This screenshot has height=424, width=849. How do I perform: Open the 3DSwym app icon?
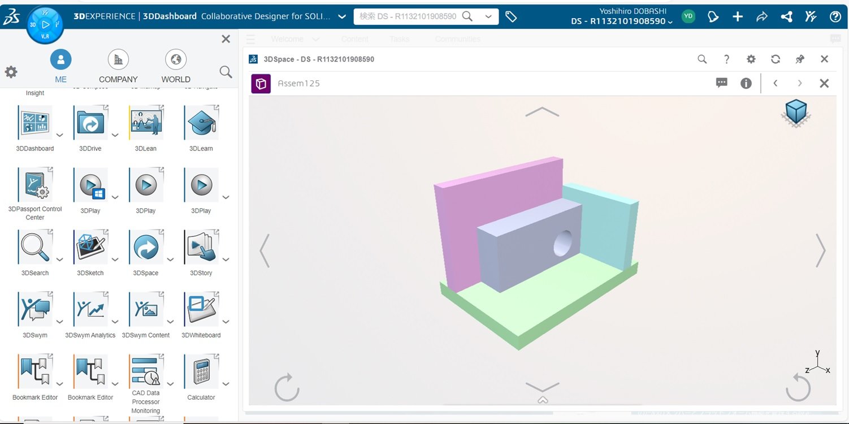tap(35, 309)
